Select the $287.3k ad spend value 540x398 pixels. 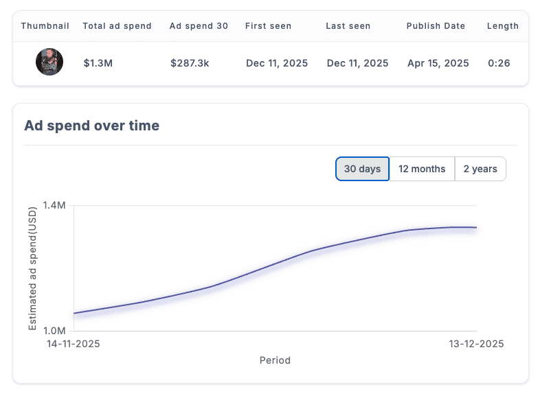click(x=190, y=63)
